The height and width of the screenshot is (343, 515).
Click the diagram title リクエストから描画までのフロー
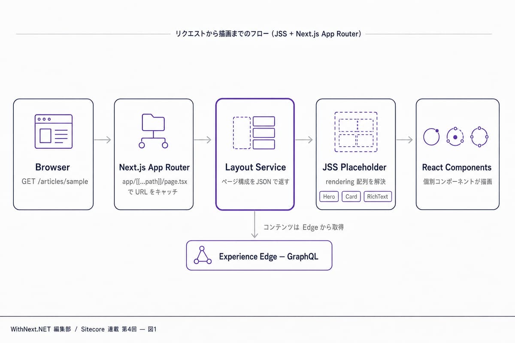(222, 34)
